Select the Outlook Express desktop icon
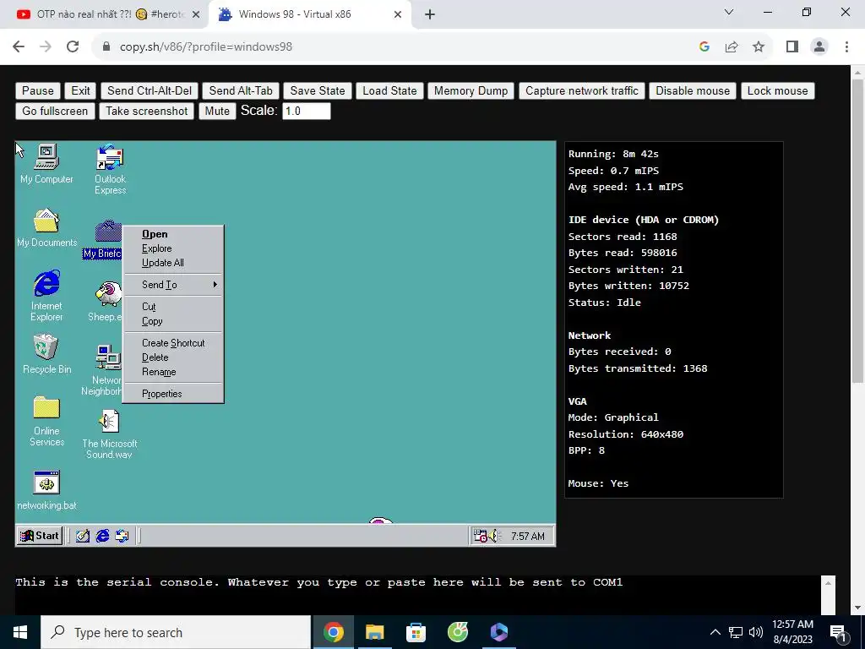Image resolution: width=865 pixels, height=649 pixels. 110,169
